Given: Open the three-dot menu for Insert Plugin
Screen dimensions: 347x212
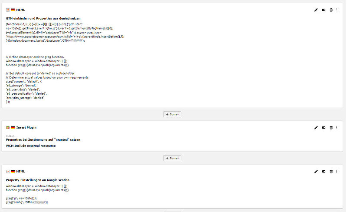Looking at the screenshot, I should coord(338,128).
